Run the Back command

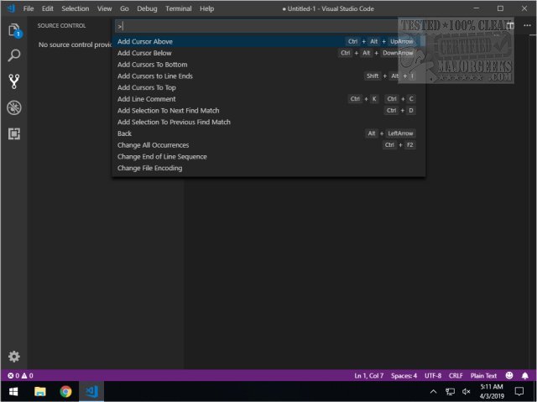click(x=268, y=133)
